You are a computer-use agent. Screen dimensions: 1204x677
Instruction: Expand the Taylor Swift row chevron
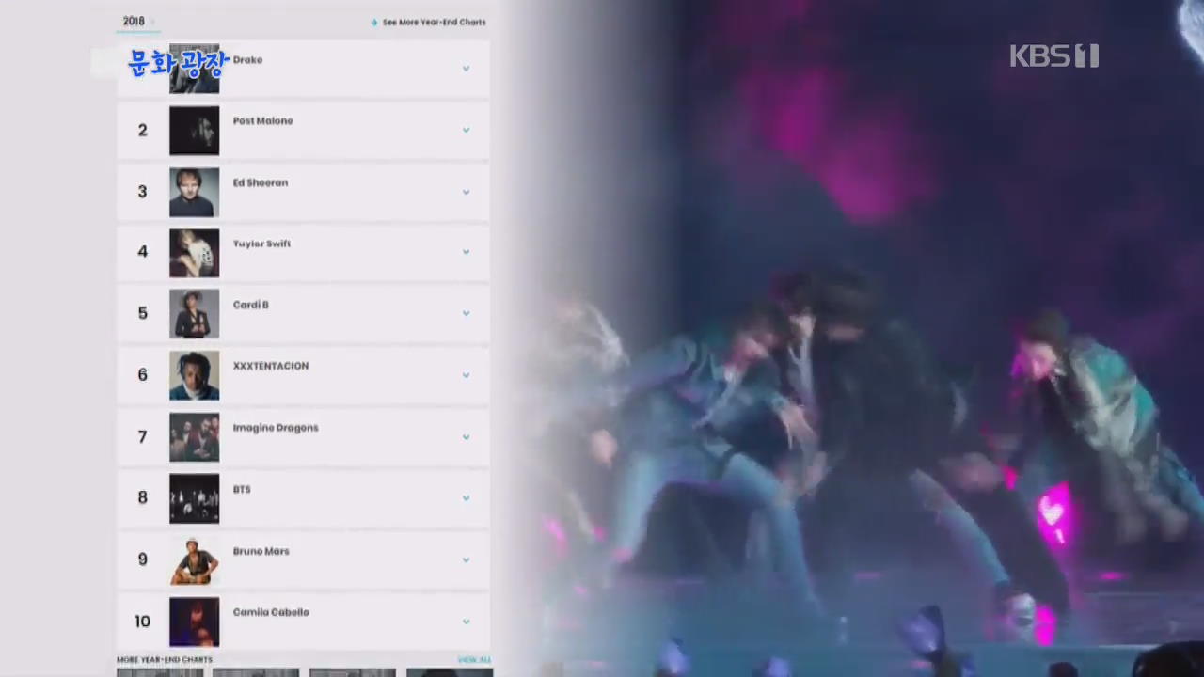466,252
